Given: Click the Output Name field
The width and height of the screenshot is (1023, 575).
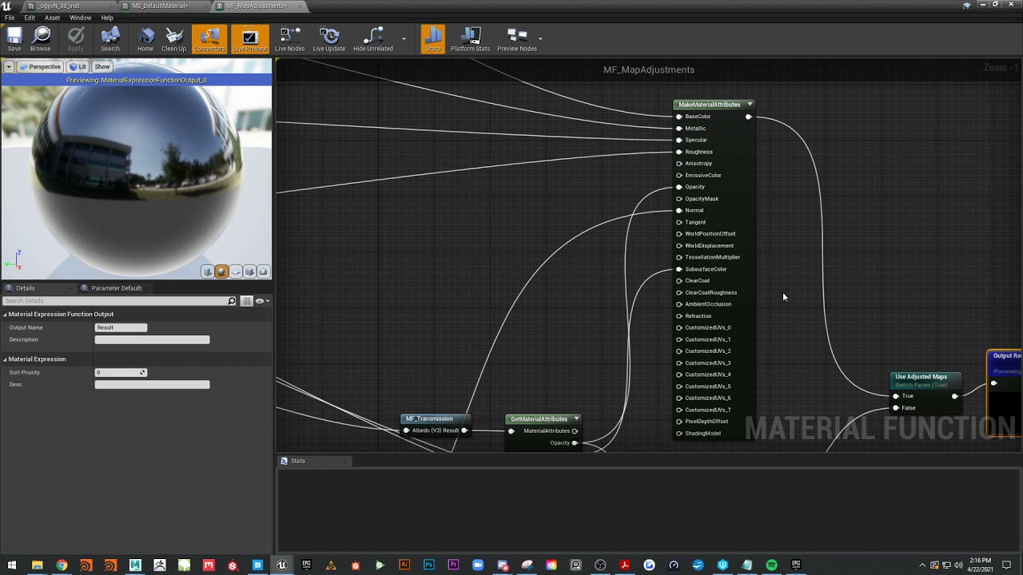Looking at the screenshot, I should point(121,327).
